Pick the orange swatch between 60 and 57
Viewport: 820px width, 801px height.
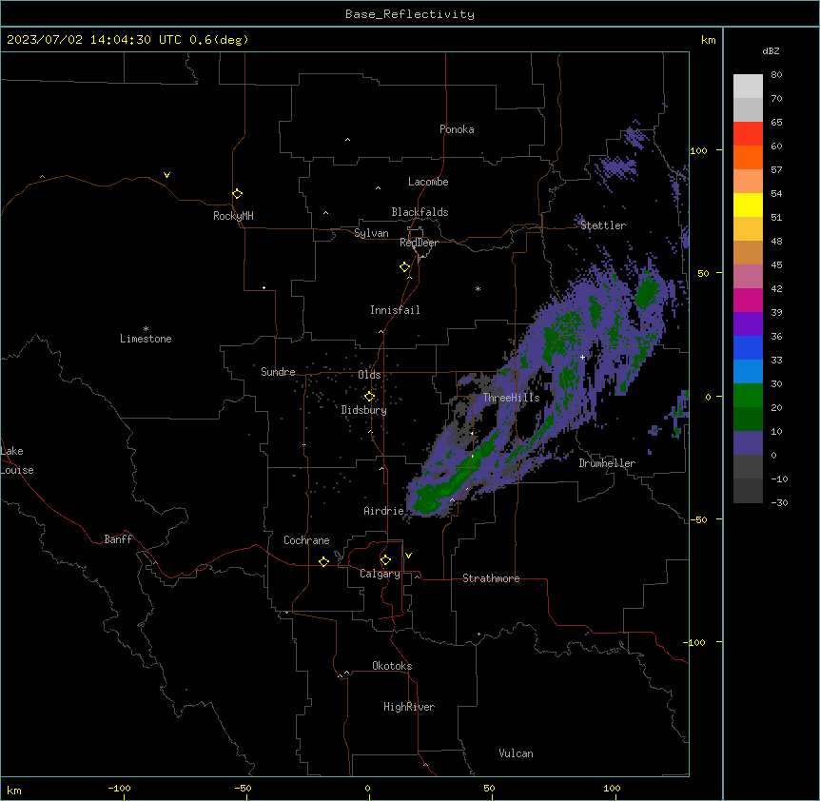pyautogui.click(x=748, y=157)
